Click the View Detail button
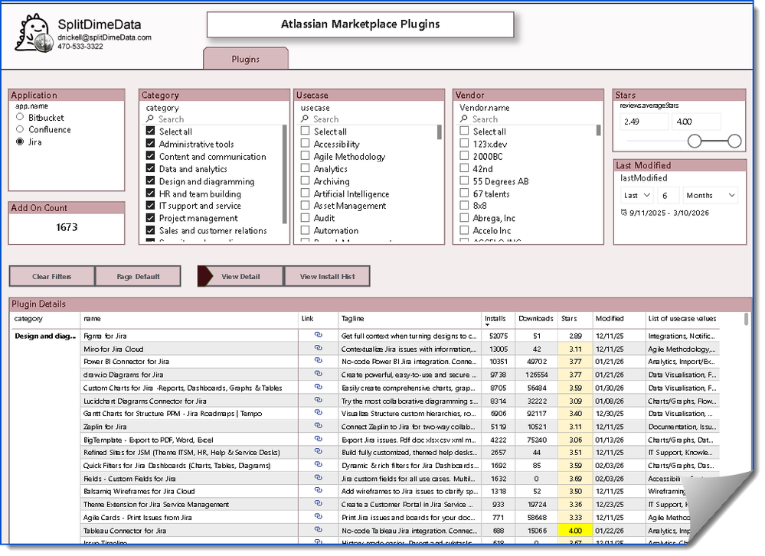765x556 pixels. point(240,276)
